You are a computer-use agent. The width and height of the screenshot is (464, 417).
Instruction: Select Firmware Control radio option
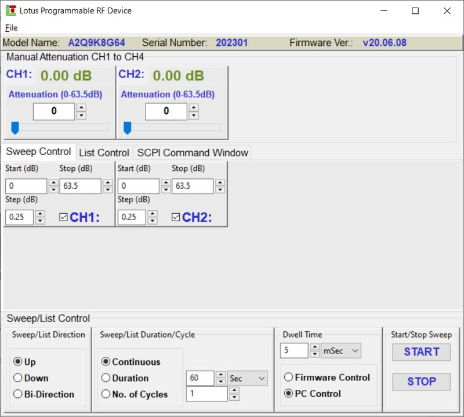[x=288, y=377]
